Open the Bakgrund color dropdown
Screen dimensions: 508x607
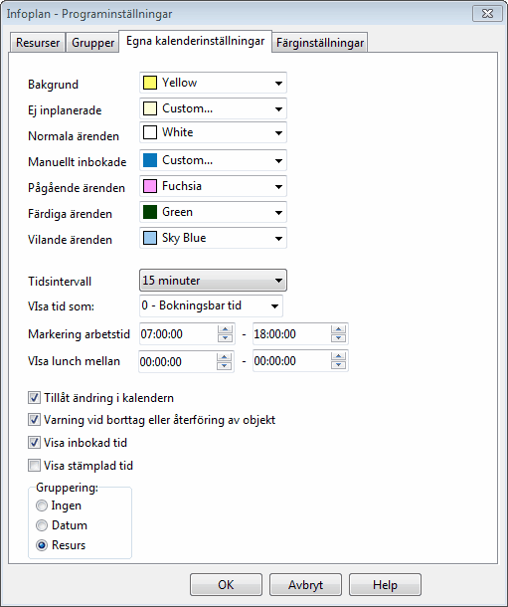coord(213,83)
